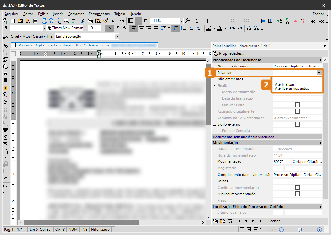Apply underline with the S button
This screenshot has height=235, width=331.
point(124,28)
